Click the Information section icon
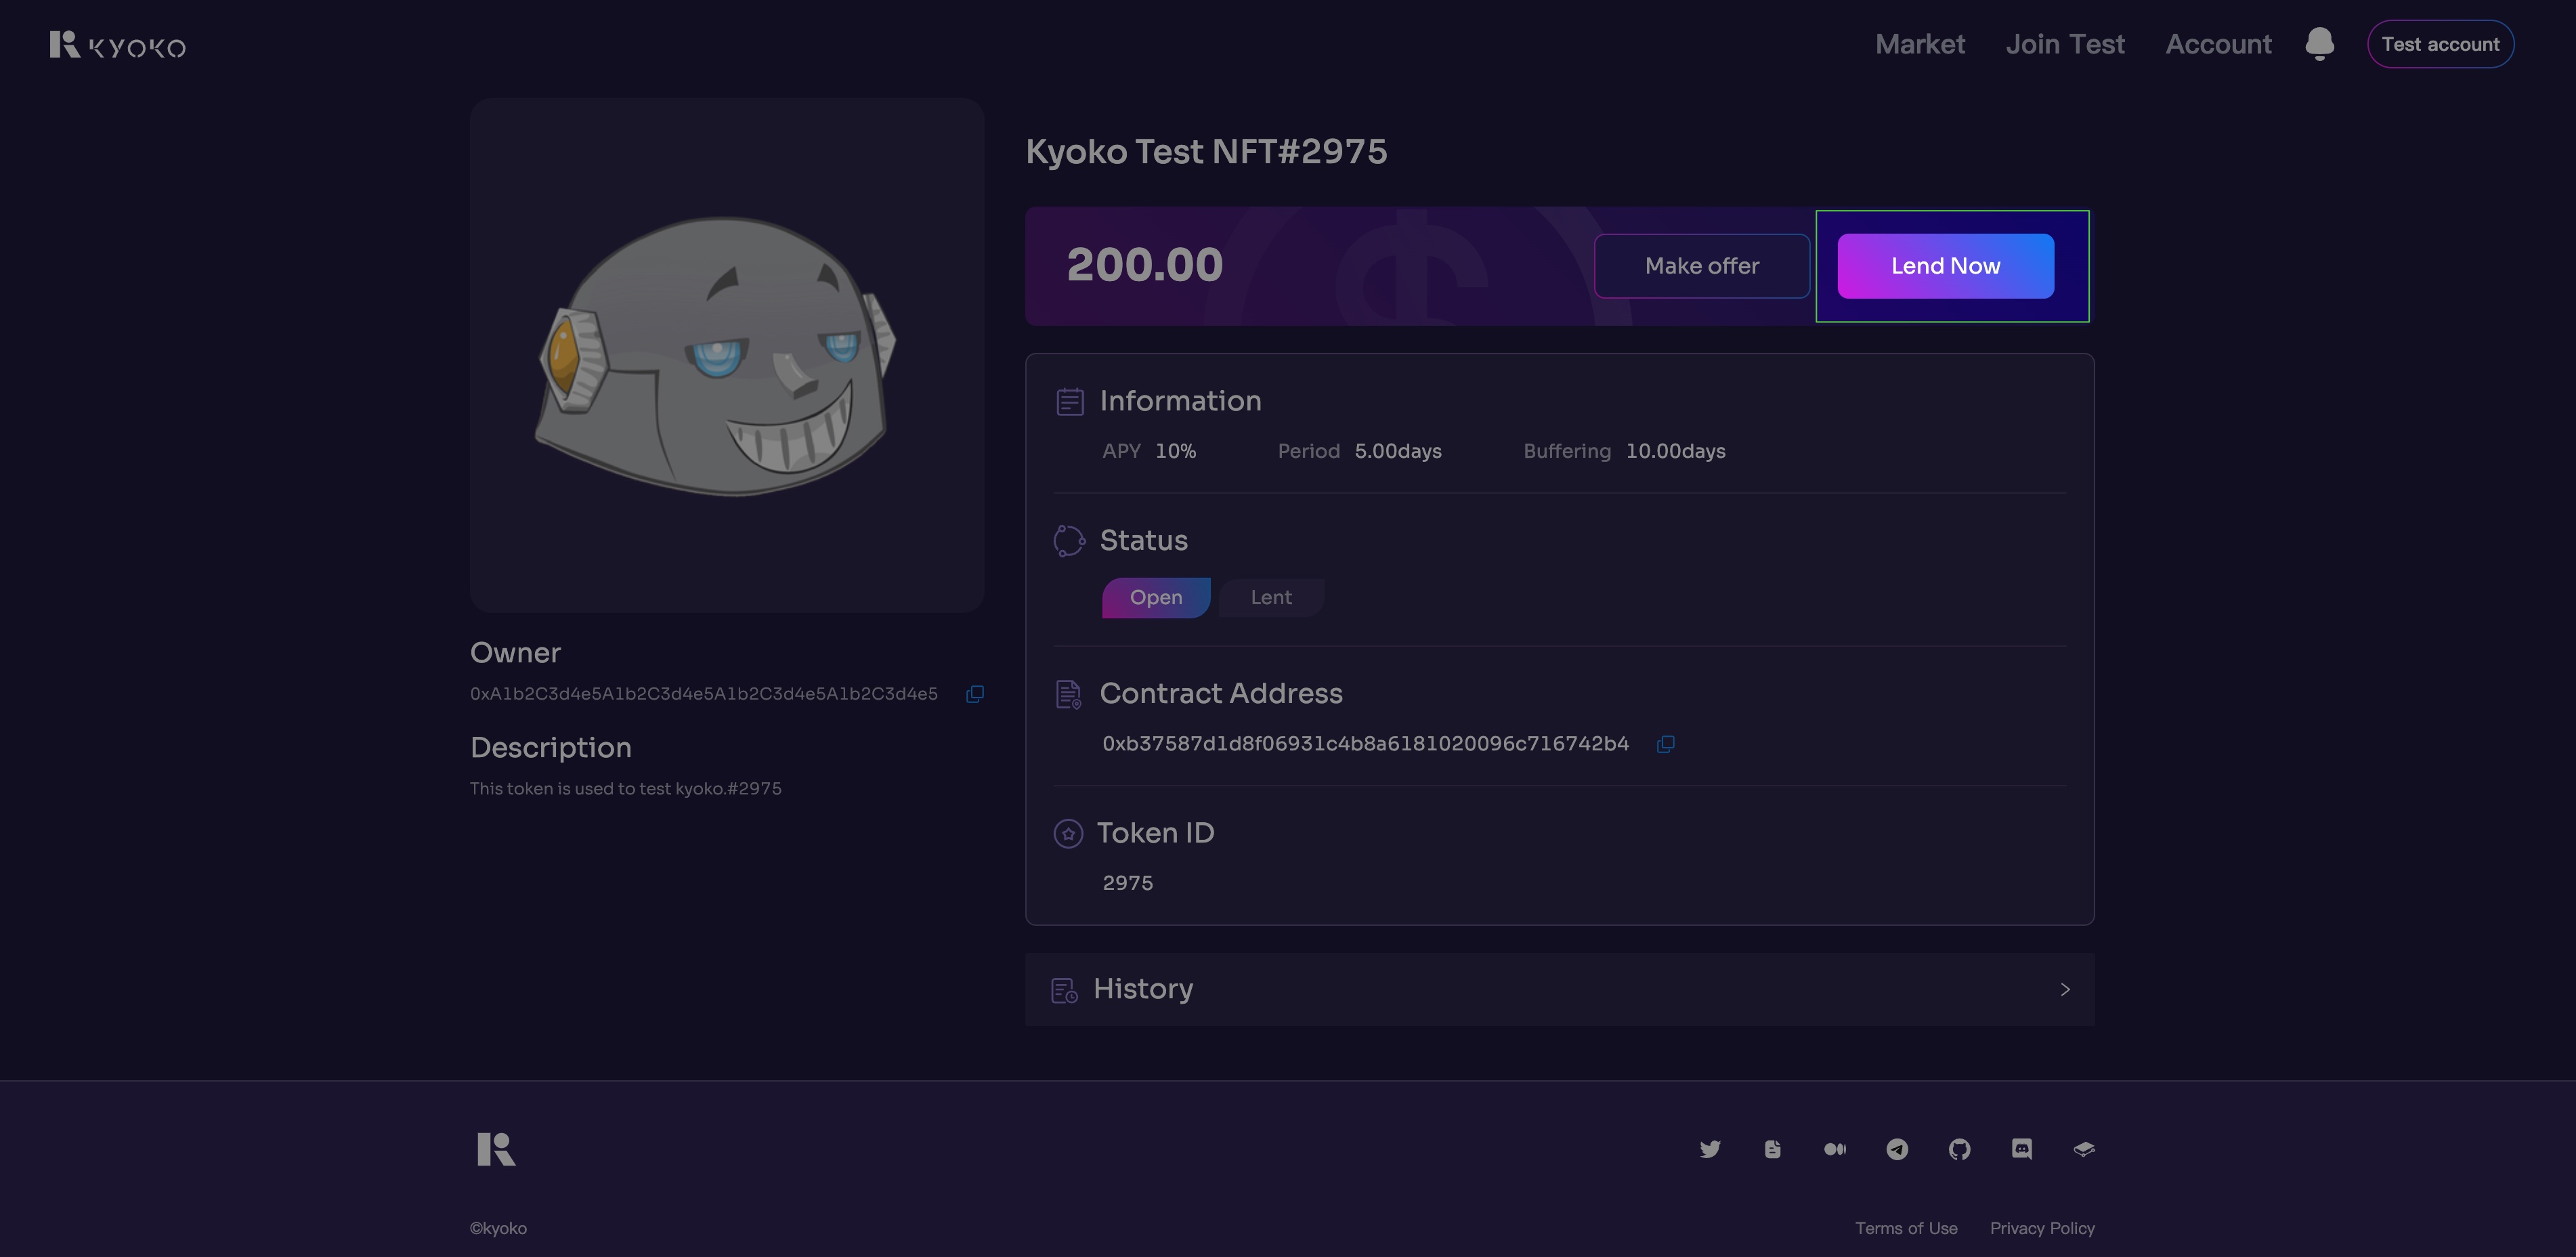 pyautogui.click(x=1070, y=402)
